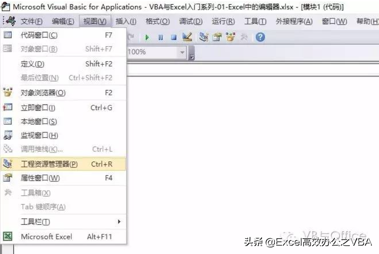Click the Object Browser toolbar icon
The width and height of the screenshot is (379, 254).
pos(231,37)
